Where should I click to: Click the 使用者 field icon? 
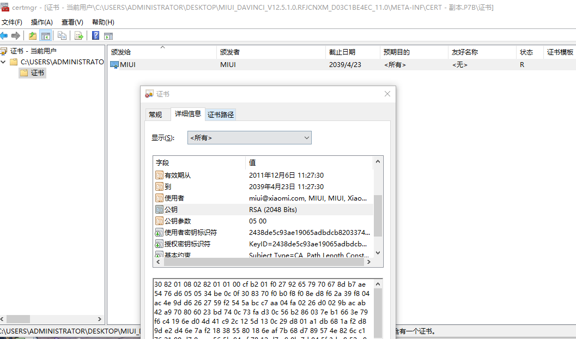coord(159,198)
